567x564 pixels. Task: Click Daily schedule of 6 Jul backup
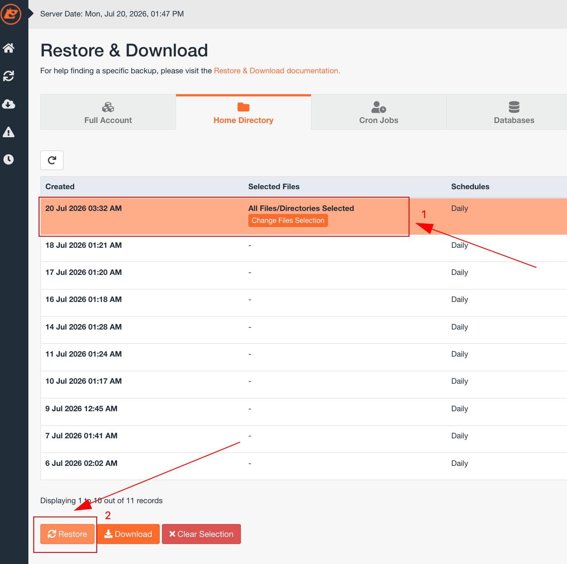(460, 463)
